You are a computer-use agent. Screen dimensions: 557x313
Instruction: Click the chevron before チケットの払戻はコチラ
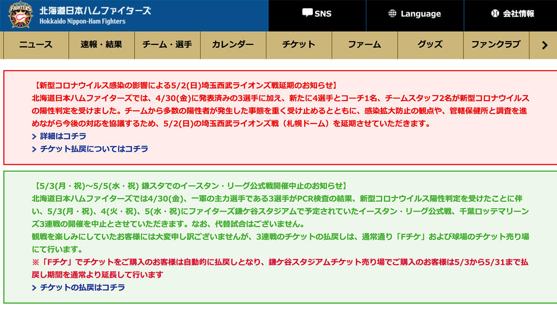(x=34, y=288)
